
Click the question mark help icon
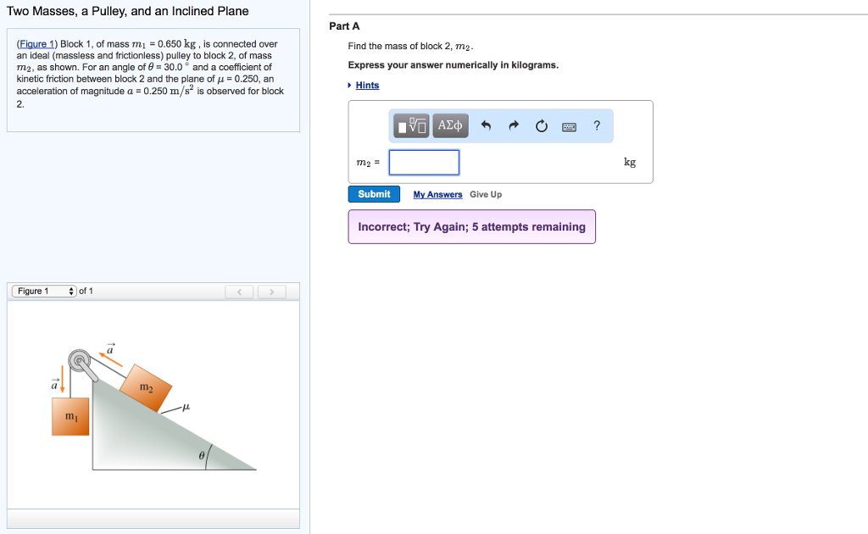pyautogui.click(x=596, y=125)
